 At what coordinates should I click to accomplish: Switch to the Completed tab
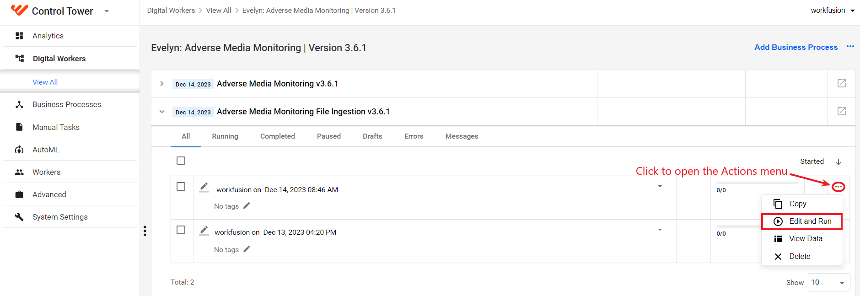[x=278, y=136]
